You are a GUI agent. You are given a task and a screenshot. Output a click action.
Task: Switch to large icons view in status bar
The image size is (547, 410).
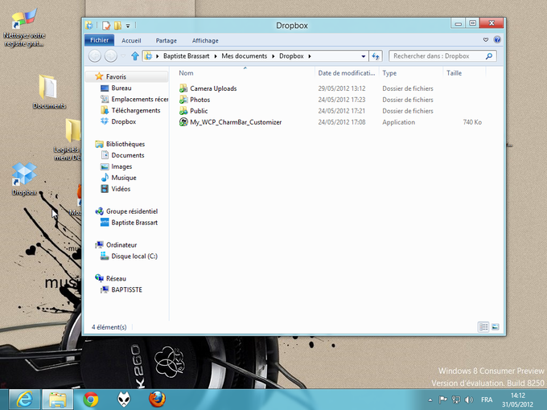[495, 327]
